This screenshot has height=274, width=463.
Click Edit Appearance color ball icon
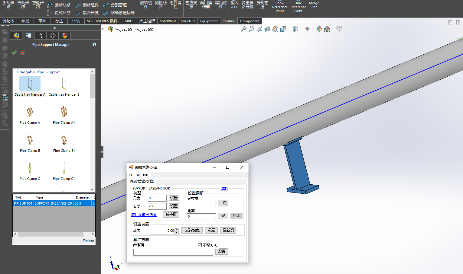click(x=319, y=29)
